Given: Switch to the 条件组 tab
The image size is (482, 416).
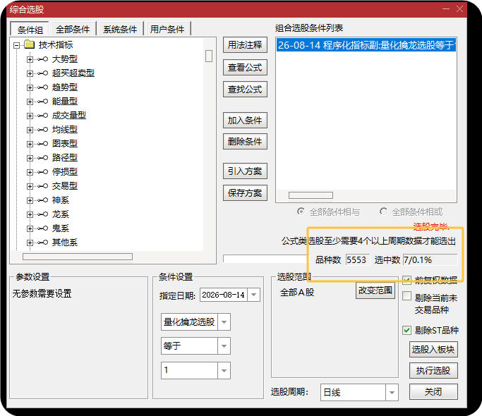Looking at the screenshot, I should [30, 30].
